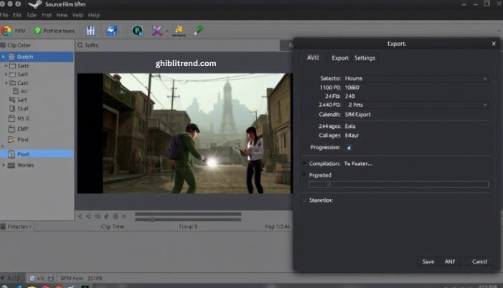This screenshot has width=503, height=288.
Task: Open the Velp menu
Action: point(77,15)
